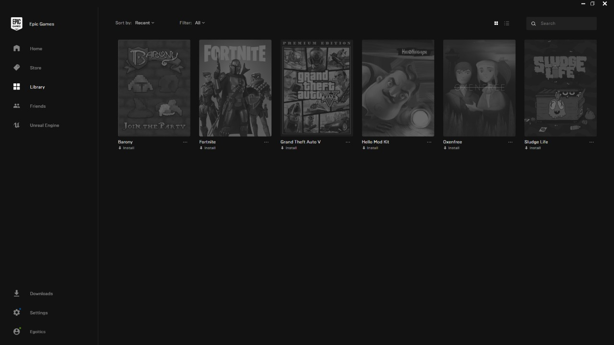Click the Epic Games title text

pyautogui.click(x=42, y=24)
